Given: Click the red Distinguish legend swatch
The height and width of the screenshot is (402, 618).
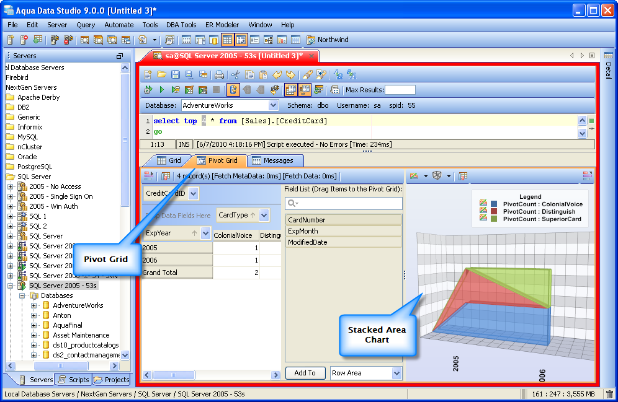Looking at the screenshot, I should coord(494,212).
